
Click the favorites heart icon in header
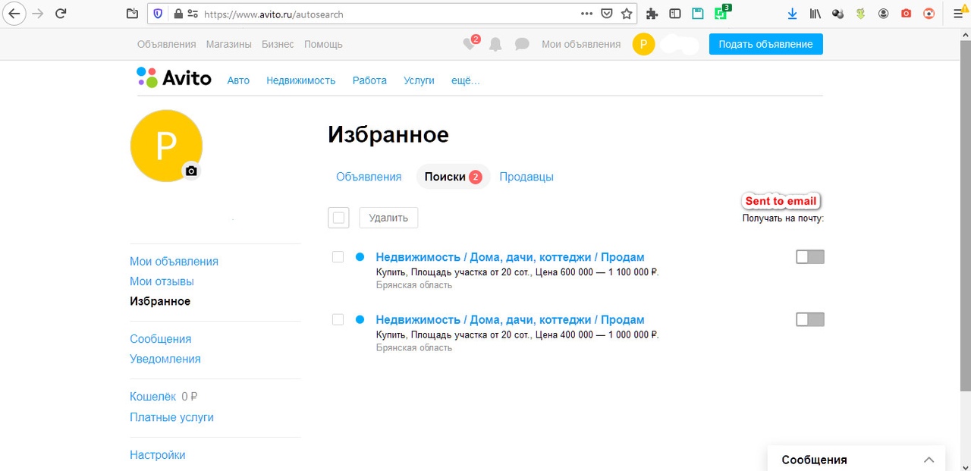tap(470, 45)
